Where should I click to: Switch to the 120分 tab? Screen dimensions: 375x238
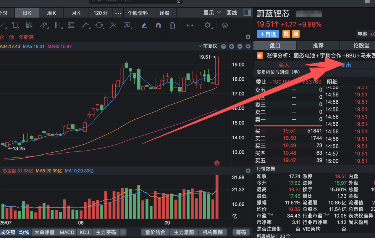click(x=101, y=13)
